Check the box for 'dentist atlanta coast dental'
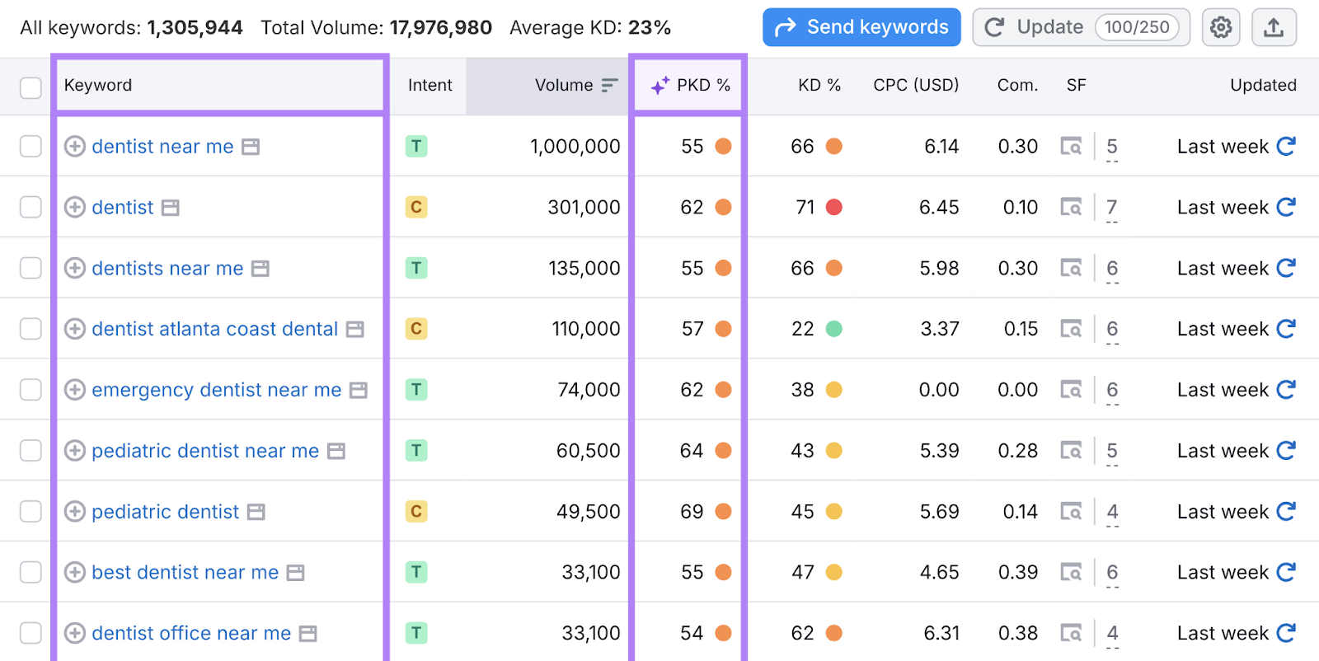 tap(31, 329)
